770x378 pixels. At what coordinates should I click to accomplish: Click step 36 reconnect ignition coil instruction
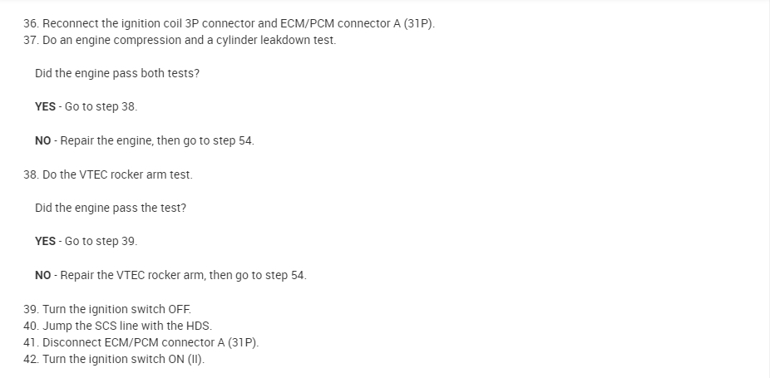(230, 23)
